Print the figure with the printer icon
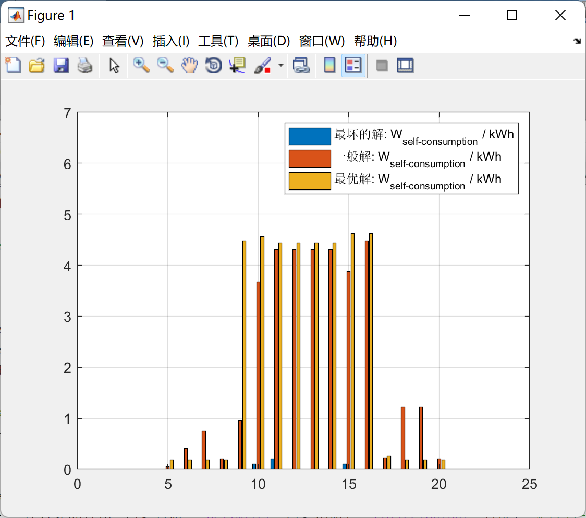 [x=85, y=66]
